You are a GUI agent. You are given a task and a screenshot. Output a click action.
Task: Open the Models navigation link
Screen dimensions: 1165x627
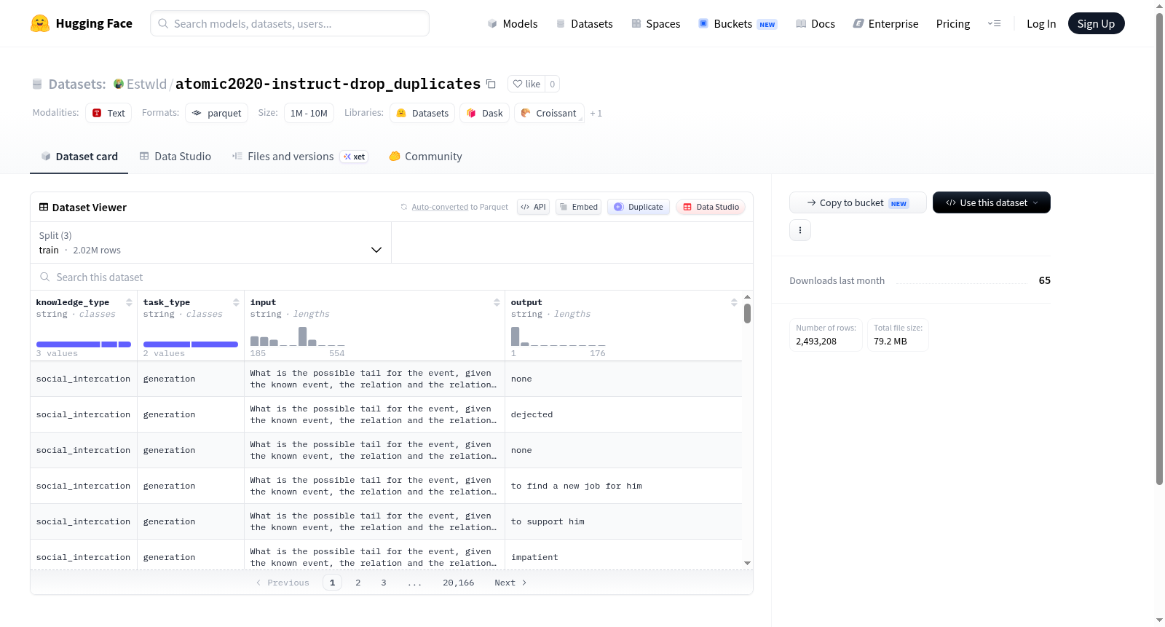tap(513, 24)
